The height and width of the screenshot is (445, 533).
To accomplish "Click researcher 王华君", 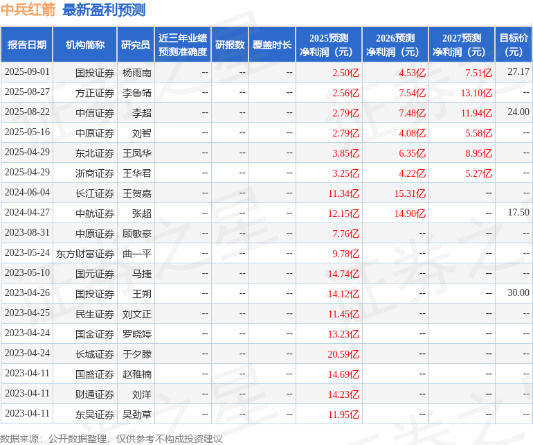I will (x=136, y=173).
